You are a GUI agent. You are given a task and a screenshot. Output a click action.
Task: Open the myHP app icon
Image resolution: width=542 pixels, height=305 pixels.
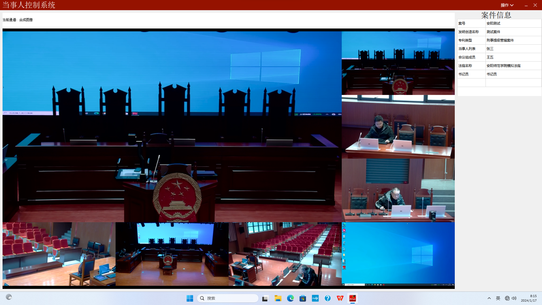(x=315, y=298)
